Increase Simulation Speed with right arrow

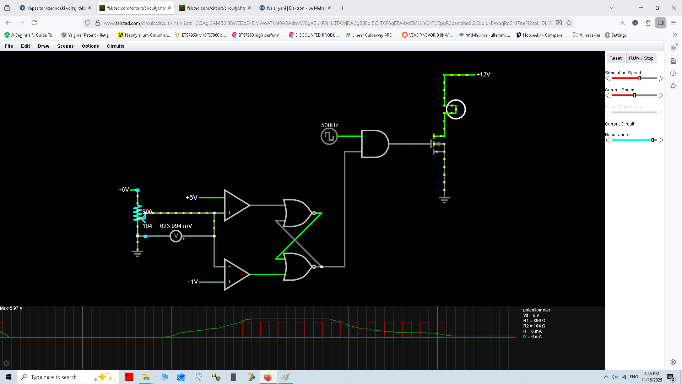pyautogui.click(x=661, y=79)
